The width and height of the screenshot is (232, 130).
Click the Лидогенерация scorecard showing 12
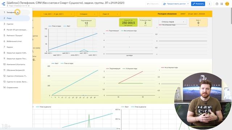(86, 23)
